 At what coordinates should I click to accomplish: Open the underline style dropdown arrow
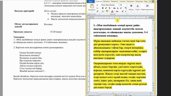click(112, 8)
